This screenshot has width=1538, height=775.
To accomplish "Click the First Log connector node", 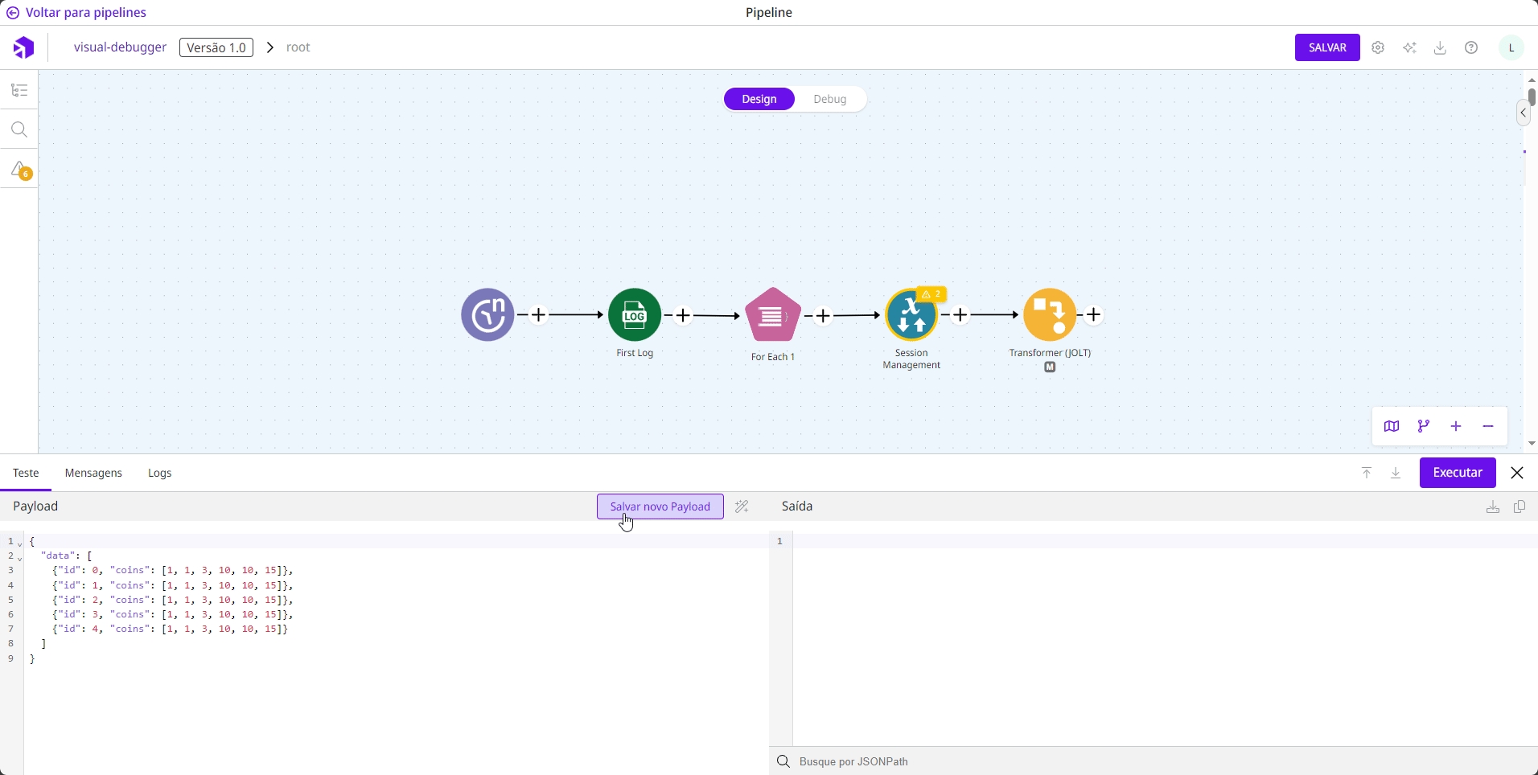I will pyautogui.click(x=635, y=315).
